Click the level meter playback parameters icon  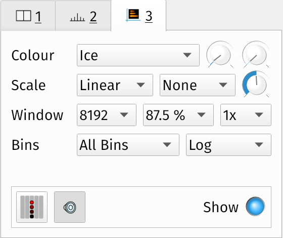click(x=32, y=207)
